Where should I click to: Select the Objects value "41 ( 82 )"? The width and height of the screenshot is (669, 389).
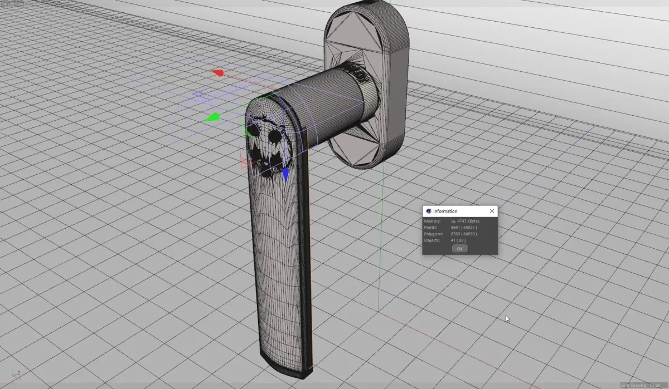[459, 240]
